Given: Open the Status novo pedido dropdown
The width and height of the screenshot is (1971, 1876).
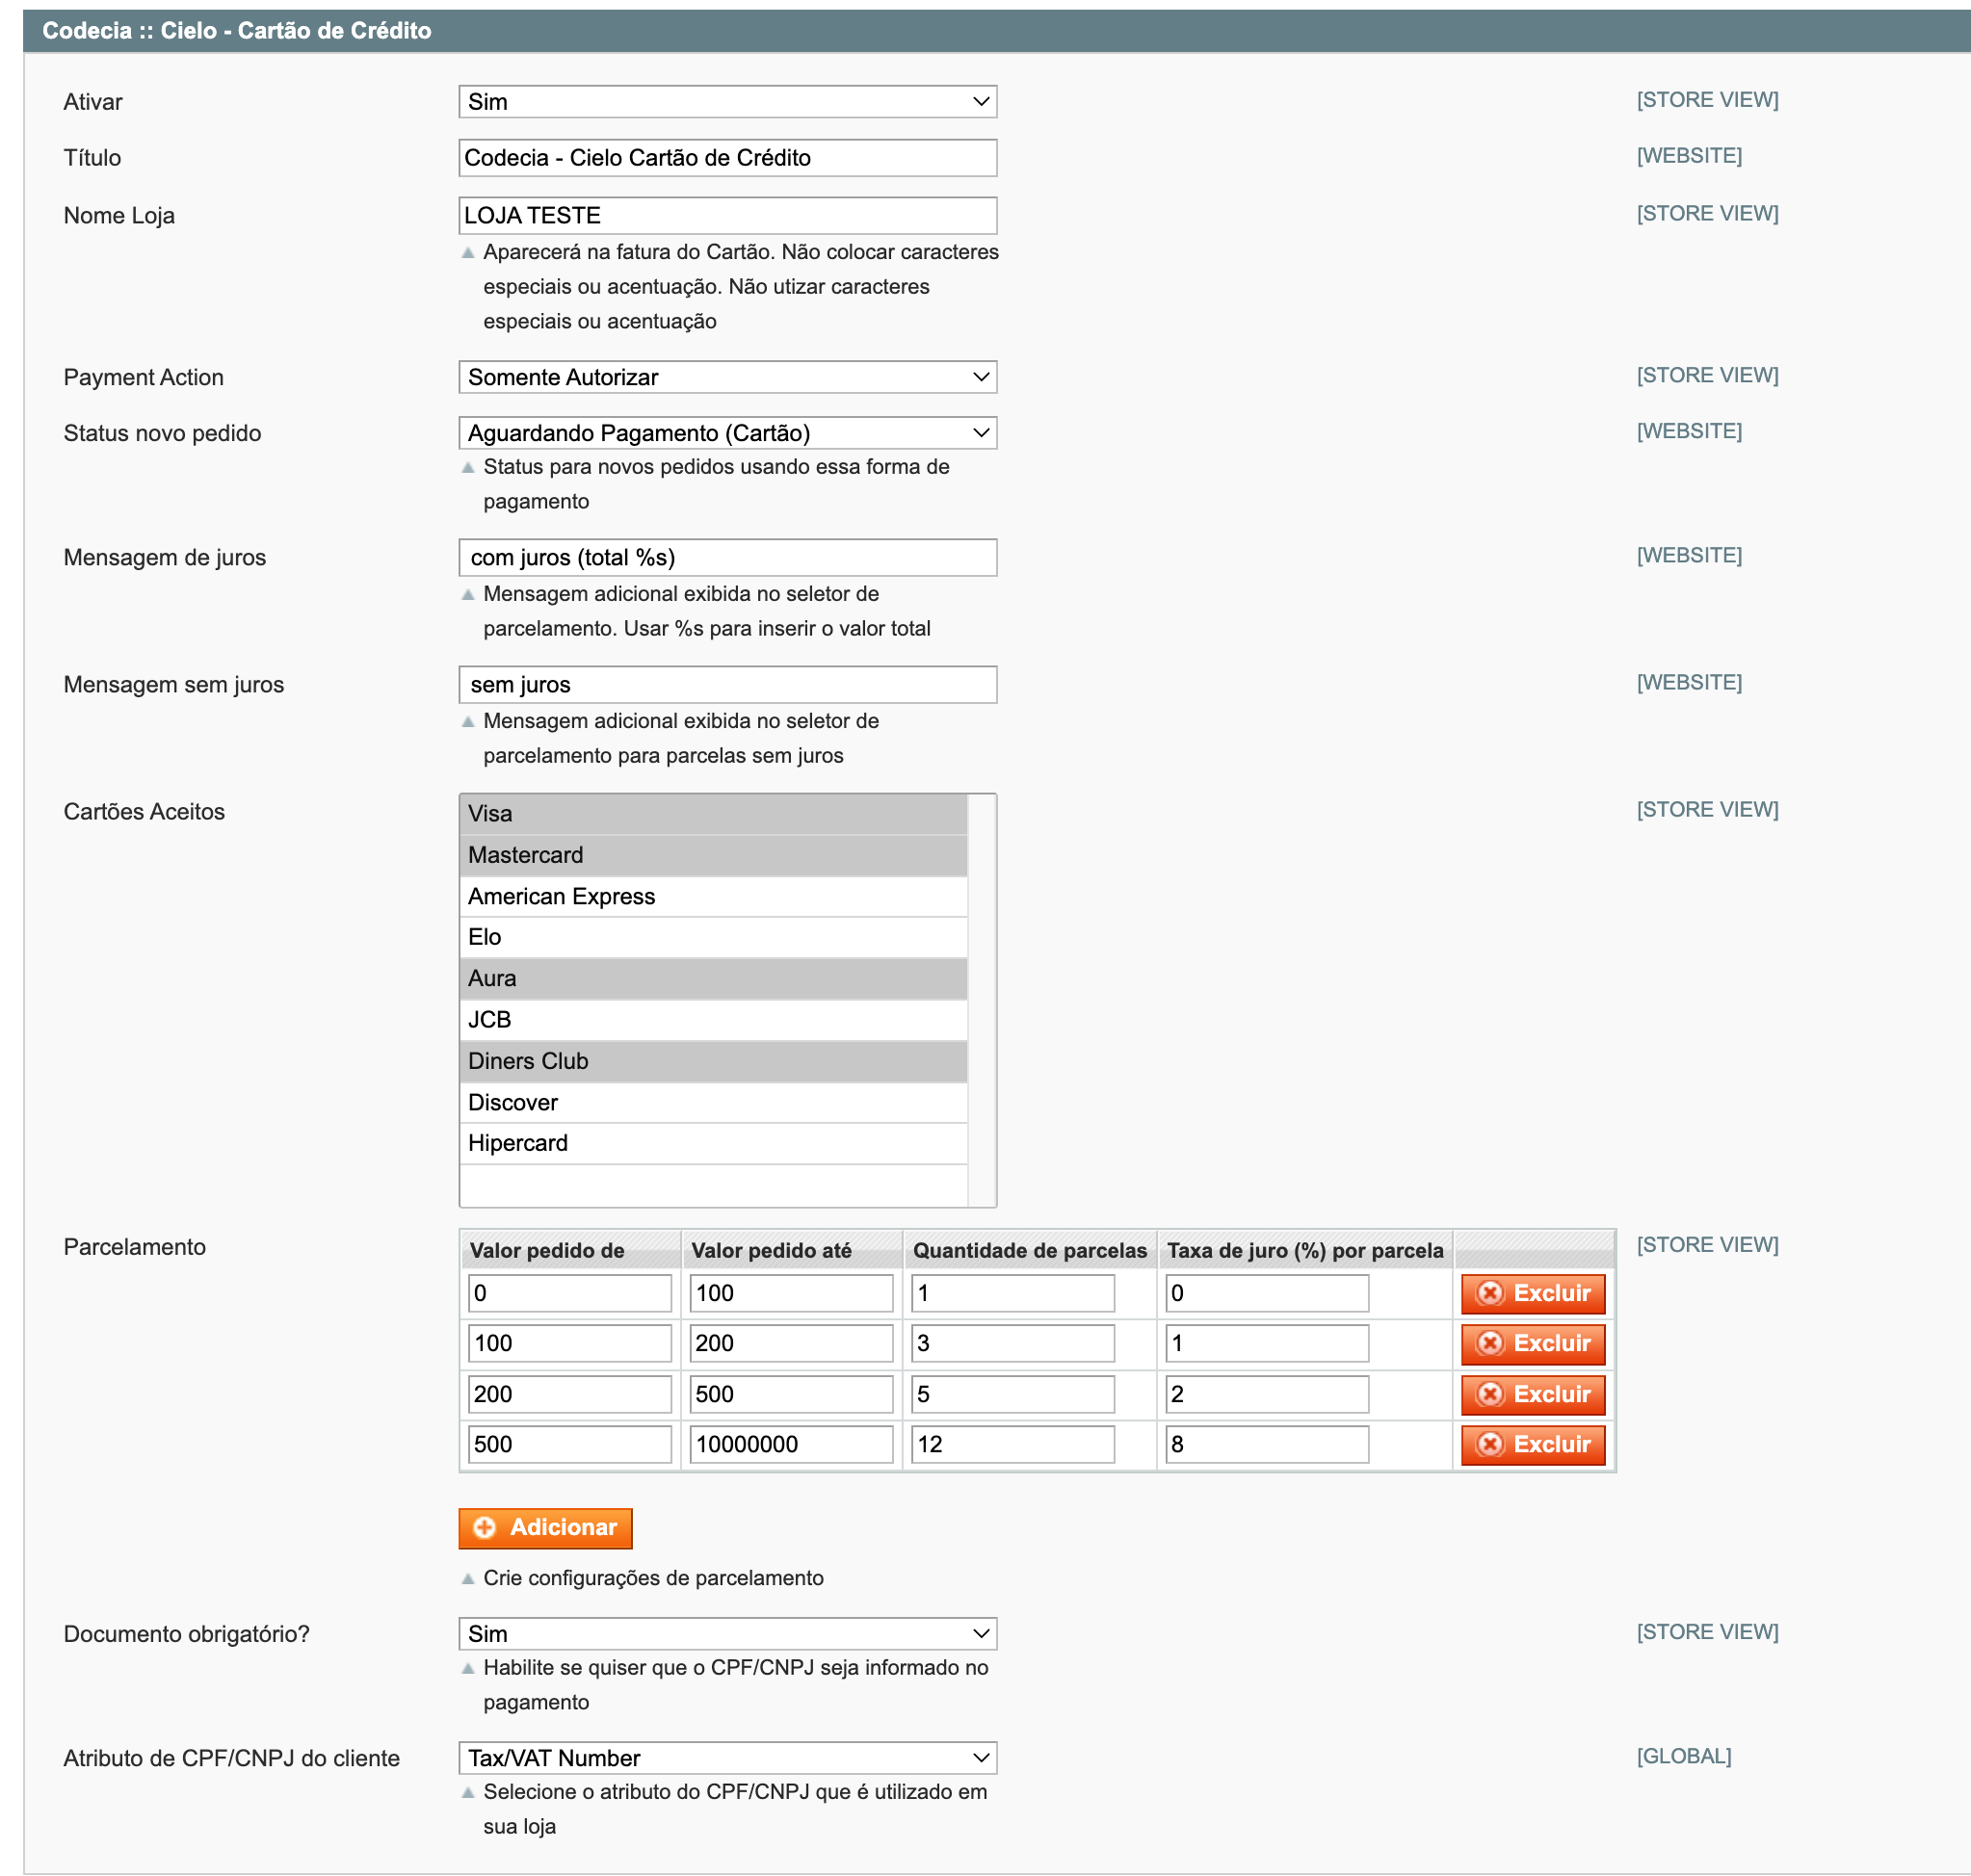Looking at the screenshot, I should 727,433.
